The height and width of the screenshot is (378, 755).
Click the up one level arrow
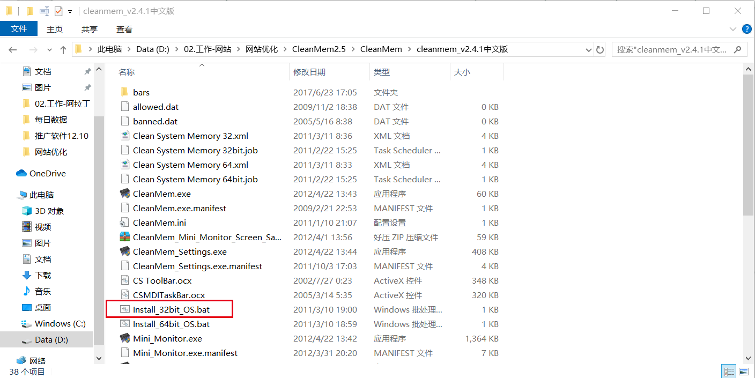pos(63,49)
